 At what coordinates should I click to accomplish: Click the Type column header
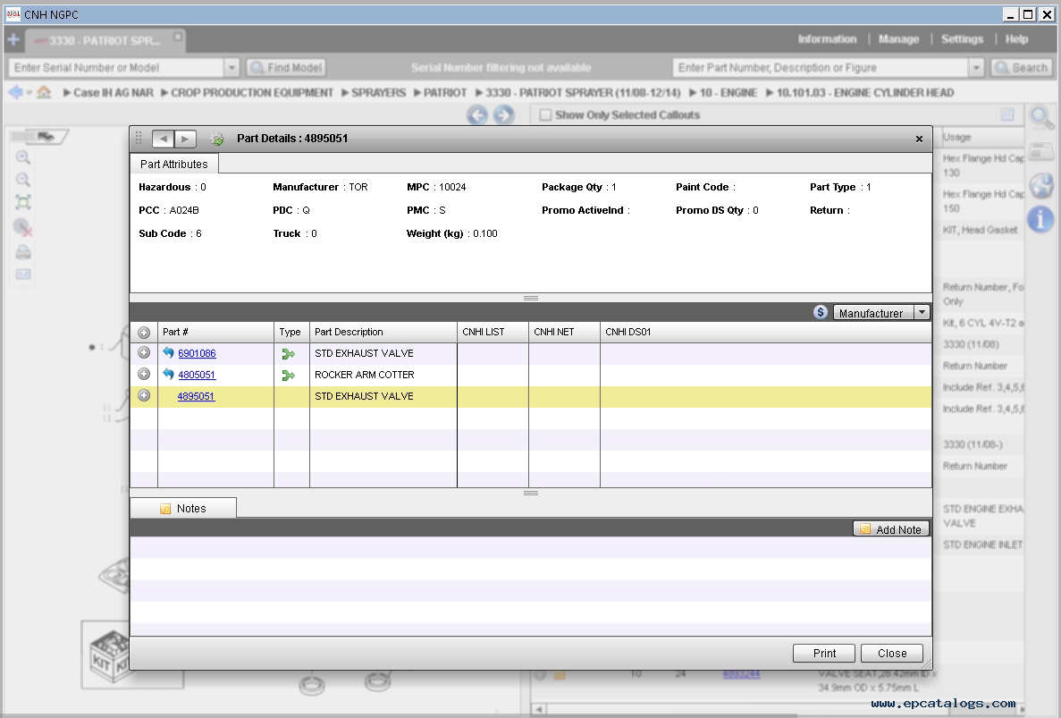pyautogui.click(x=291, y=333)
